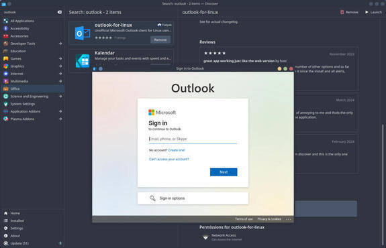
Task: Expand the Games category arrow
Action: pos(60,58)
